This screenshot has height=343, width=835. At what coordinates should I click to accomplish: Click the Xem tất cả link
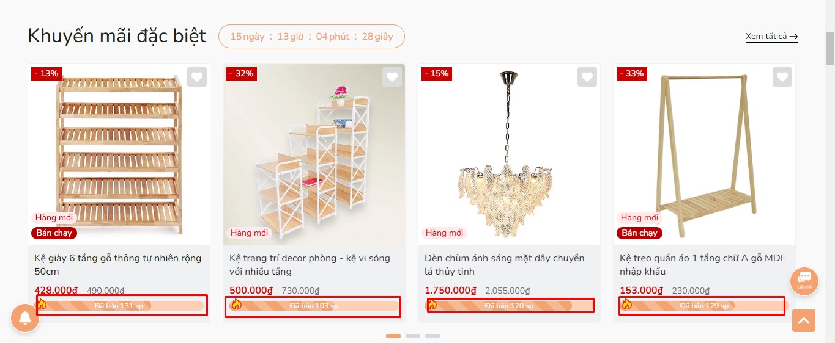[x=771, y=37]
